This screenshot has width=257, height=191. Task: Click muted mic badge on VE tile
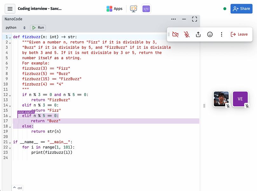click(247, 106)
